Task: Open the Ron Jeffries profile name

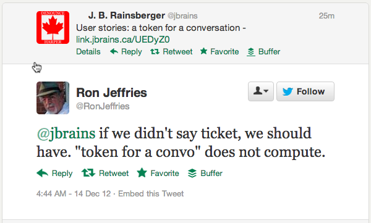Action: pos(111,93)
